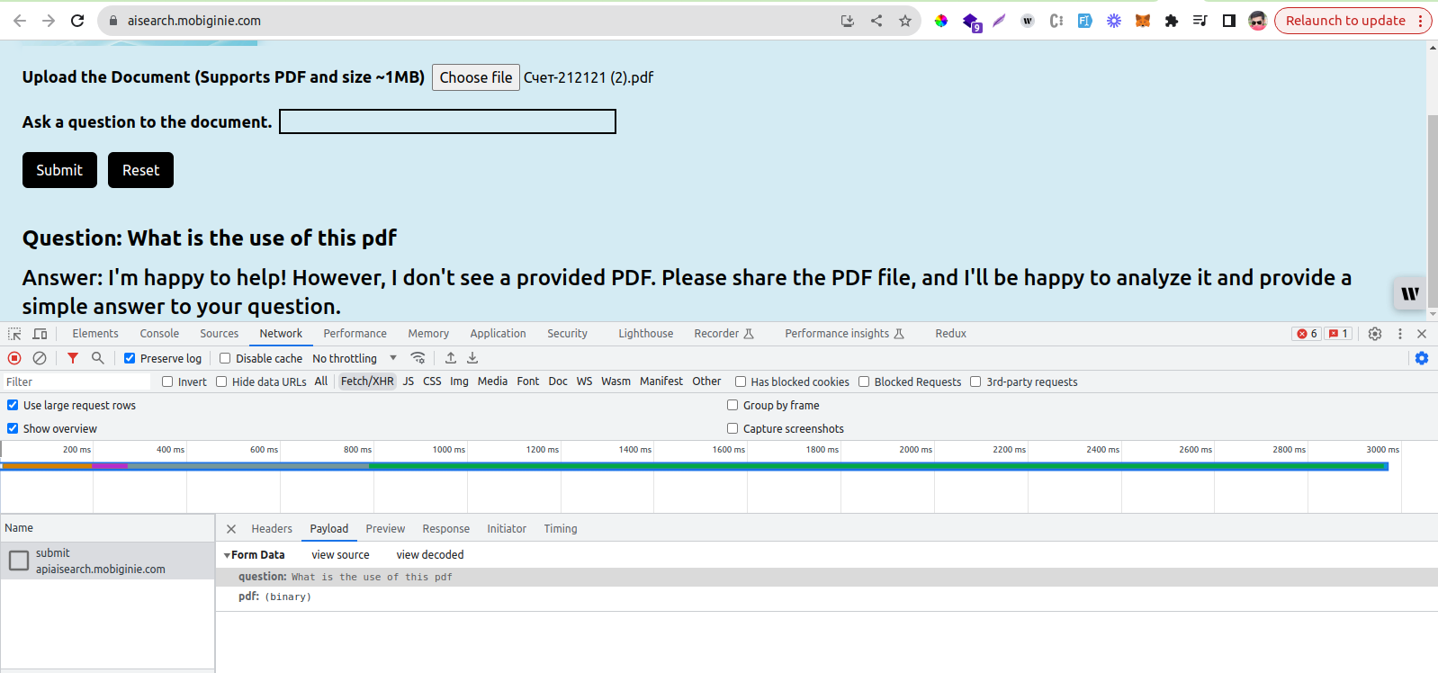Bookmark this page with star icon
1438x673 pixels.
(905, 21)
